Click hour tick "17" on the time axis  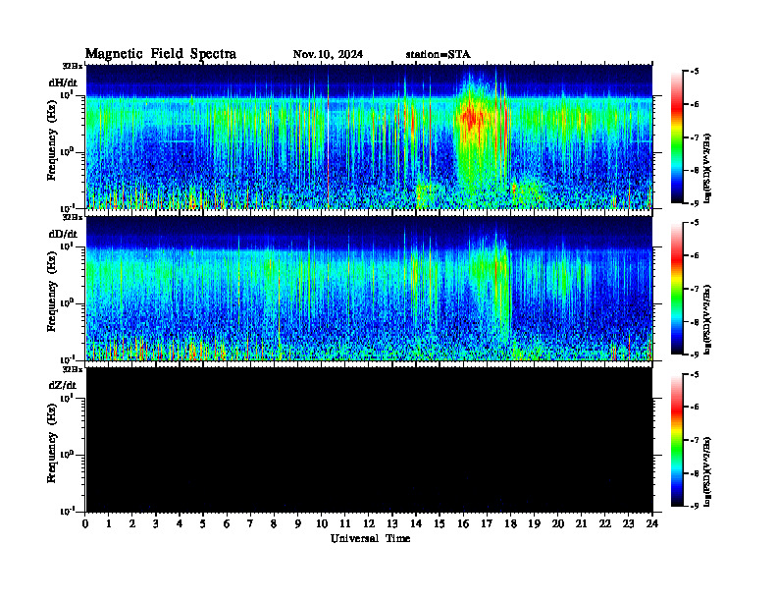(x=487, y=524)
